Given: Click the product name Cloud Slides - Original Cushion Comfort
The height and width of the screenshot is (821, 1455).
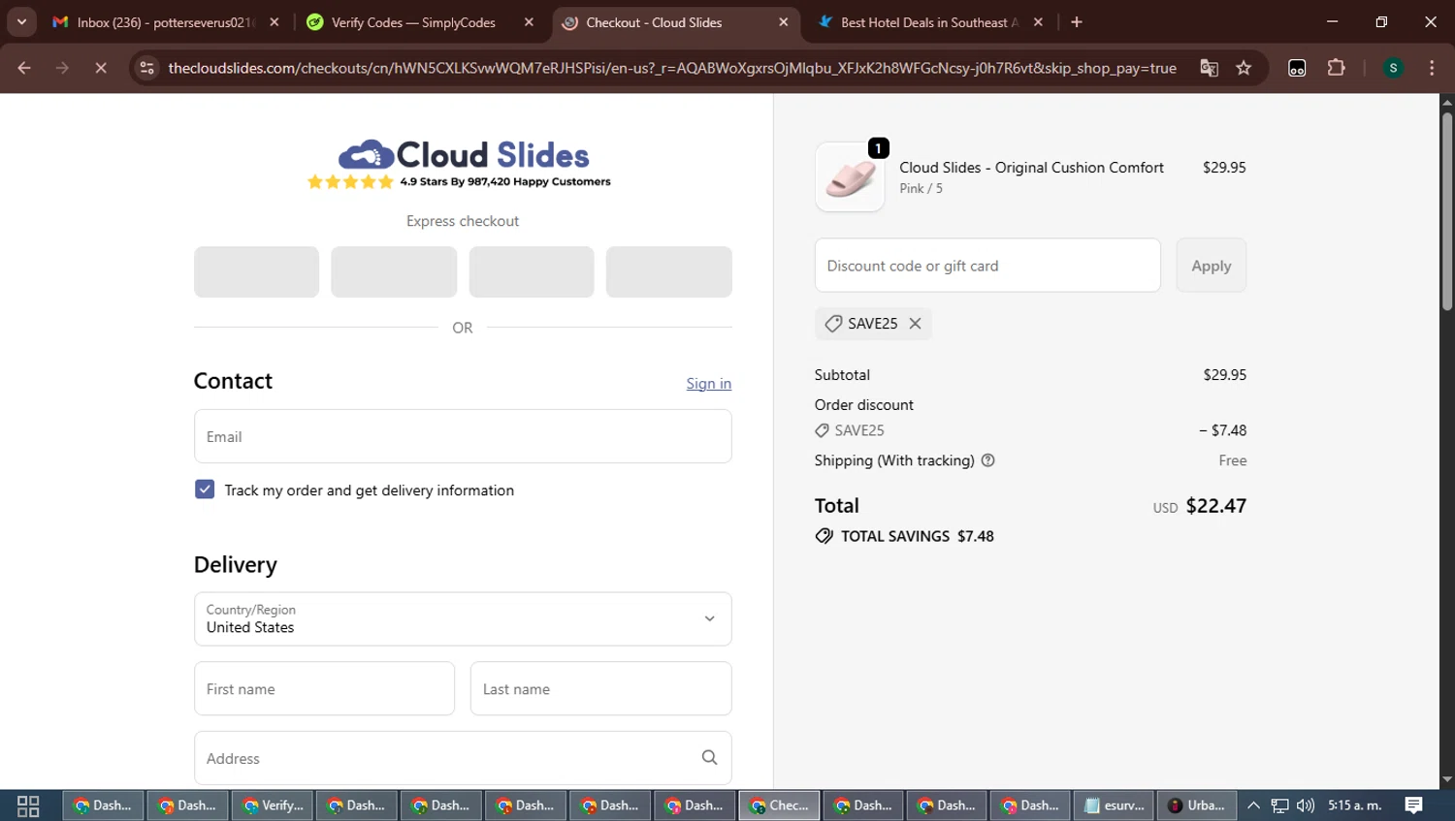Looking at the screenshot, I should point(1031,168).
